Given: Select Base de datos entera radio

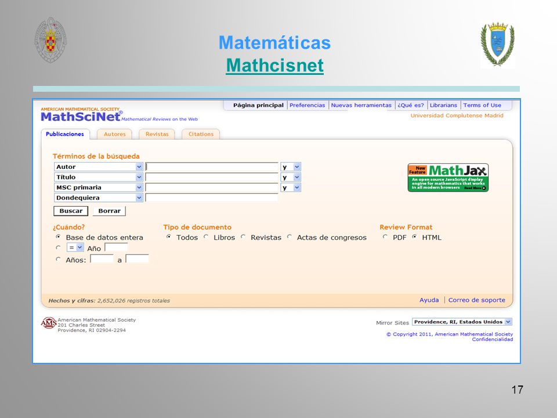Looking at the screenshot, I should pyautogui.click(x=58, y=237).
